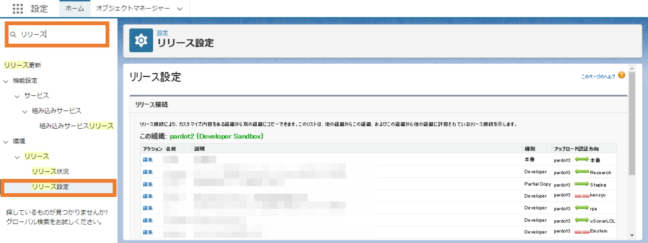Image resolution: width=648 pixels, height=243 pixels.
Task: Switch to the オブジェクトマネージャー tab
Action: (x=133, y=8)
